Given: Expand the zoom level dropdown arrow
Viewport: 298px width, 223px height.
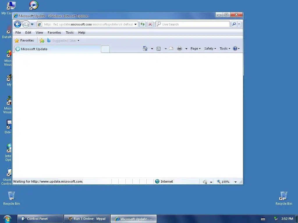Looking at the screenshot, I should [x=235, y=182].
